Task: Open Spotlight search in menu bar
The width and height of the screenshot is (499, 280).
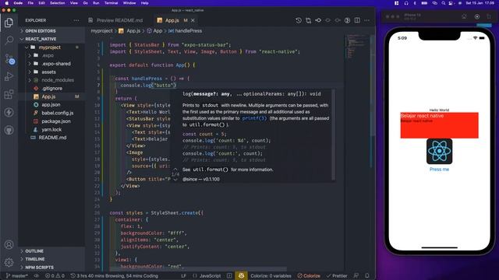Action: point(444,3)
